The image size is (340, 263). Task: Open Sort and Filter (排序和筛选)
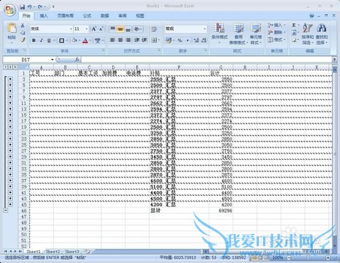click(x=307, y=33)
